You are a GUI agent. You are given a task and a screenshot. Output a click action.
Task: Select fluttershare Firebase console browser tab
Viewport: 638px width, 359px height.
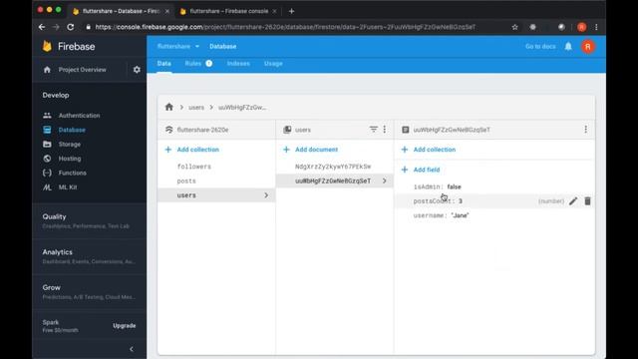[x=228, y=11]
